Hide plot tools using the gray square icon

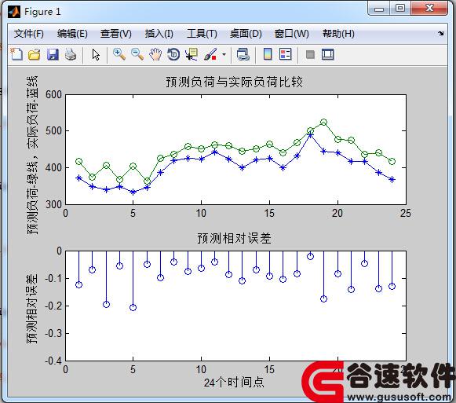click(310, 54)
